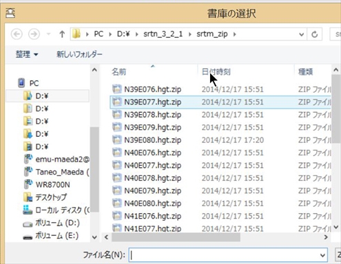
Task: Expand chevron after srtm_zip breadcrumb
Action: [x=234, y=34]
